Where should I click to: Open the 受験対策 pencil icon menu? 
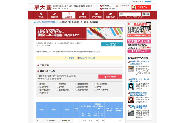click(x=55, y=15)
